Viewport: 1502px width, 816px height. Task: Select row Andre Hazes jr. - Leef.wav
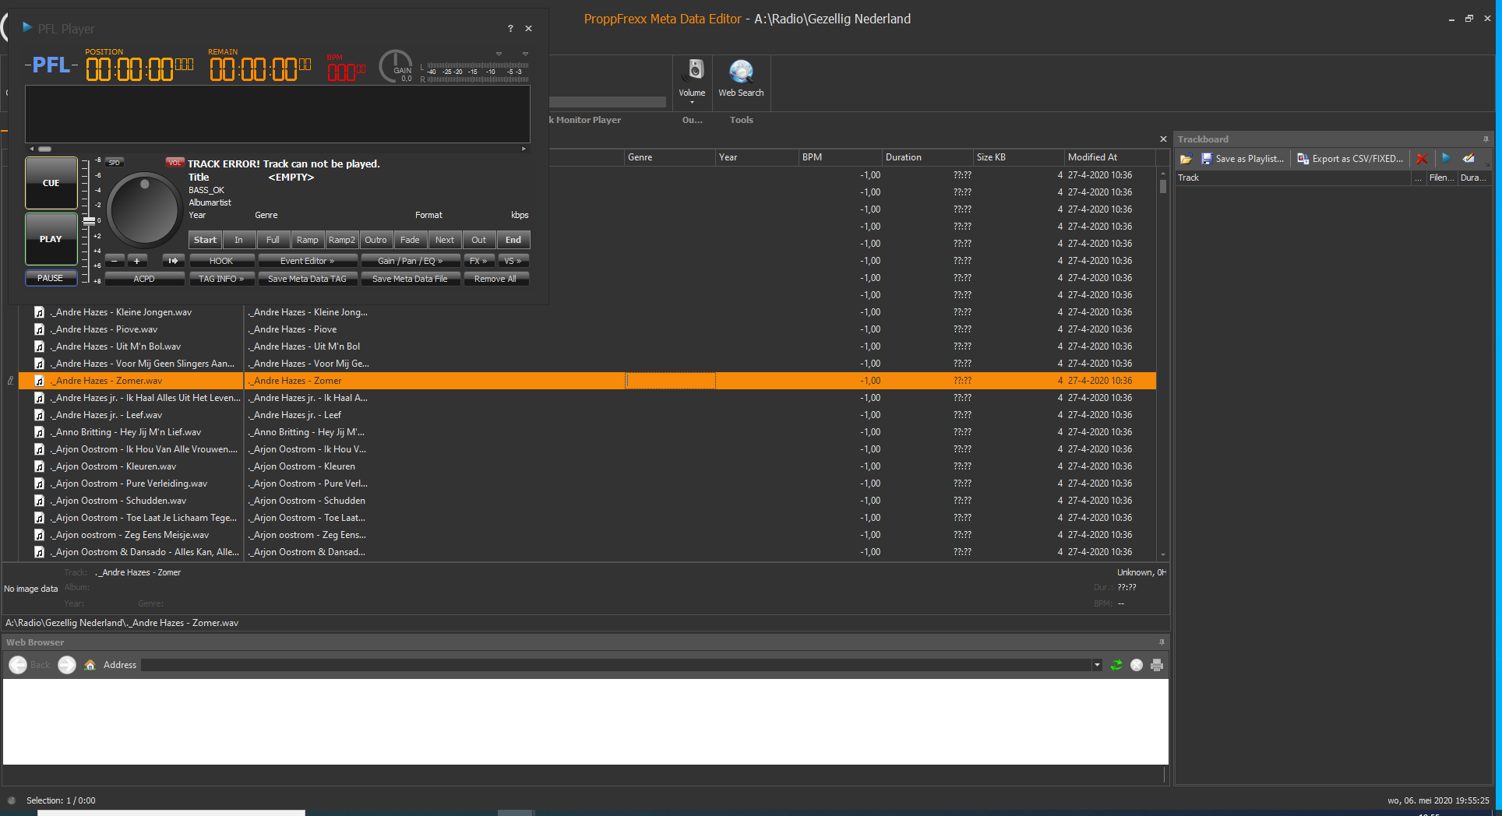(587, 415)
